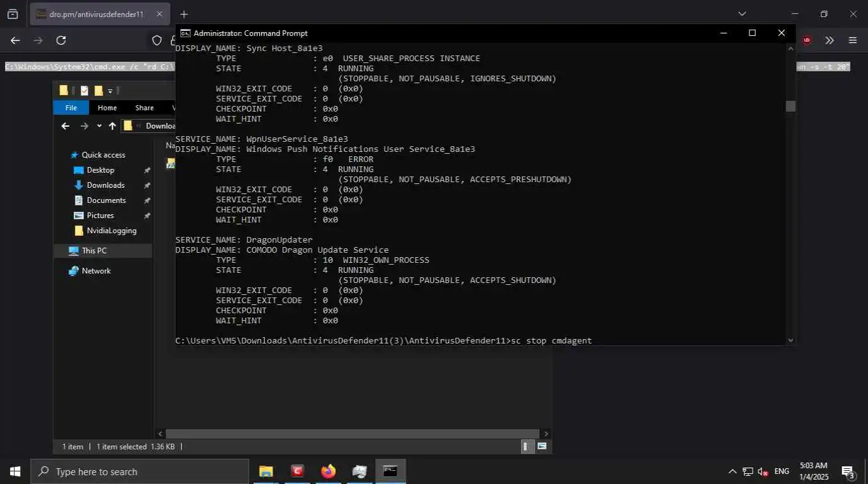Open Explorer recent locations dropdown
Image resolution: width=868 pixels, height=484 pixels.
pyautogui.click(x=99, y=126)
